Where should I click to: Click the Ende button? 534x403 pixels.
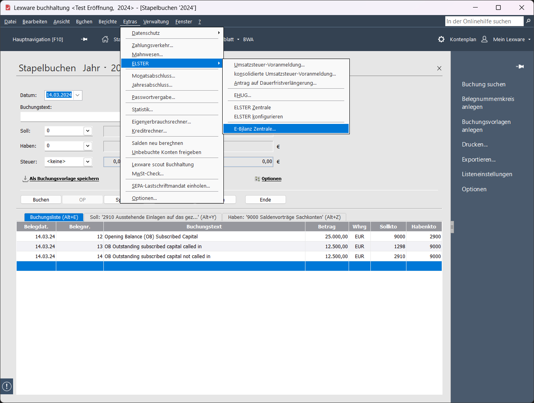[x=265, y=200]
